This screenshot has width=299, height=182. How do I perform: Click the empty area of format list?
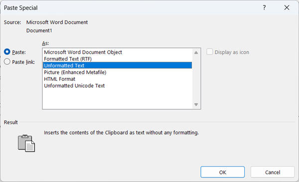(x=117, y=99)
